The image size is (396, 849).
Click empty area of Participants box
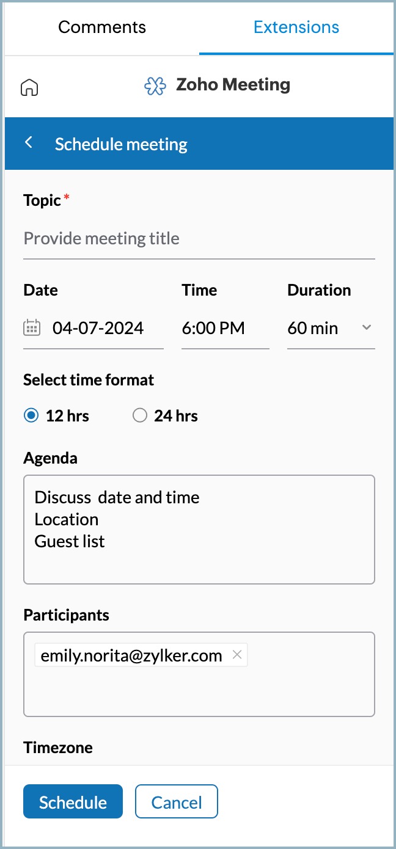click(x=199, y=693)
